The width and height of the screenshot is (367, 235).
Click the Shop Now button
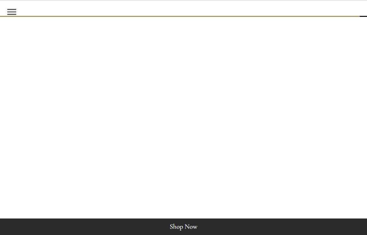(x=183, y=226)
